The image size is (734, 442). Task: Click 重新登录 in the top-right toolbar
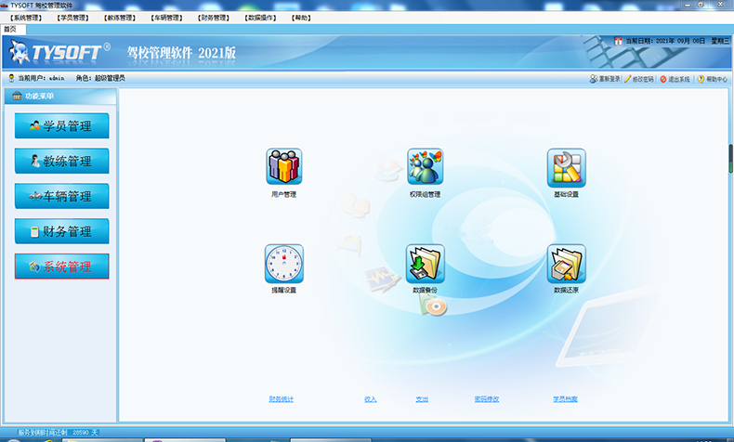[x=605, y=79]
